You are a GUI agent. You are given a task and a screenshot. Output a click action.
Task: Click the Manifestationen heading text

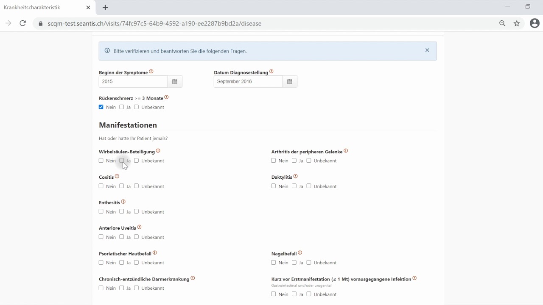[128, 125]
